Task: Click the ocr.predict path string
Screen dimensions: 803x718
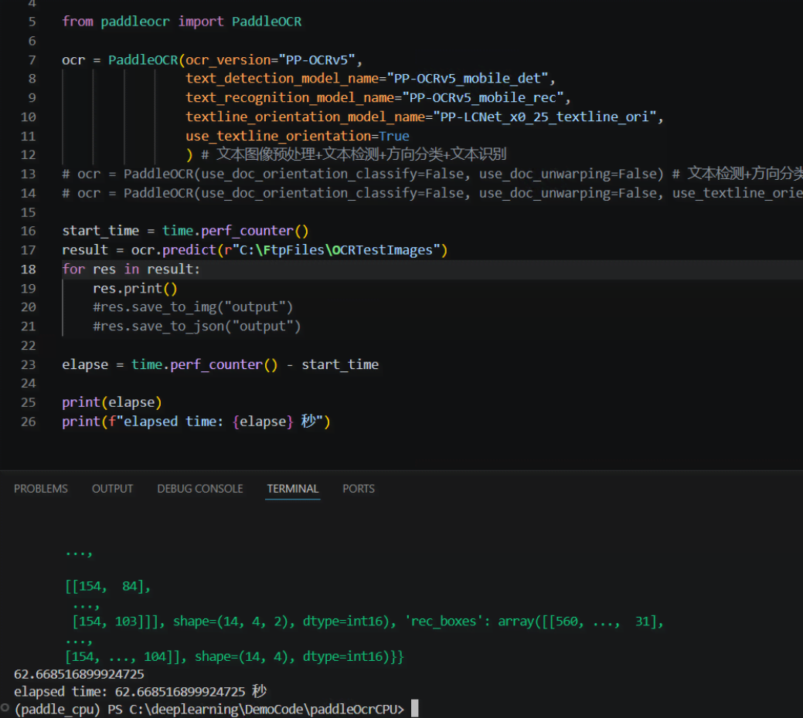Action: 332,250
